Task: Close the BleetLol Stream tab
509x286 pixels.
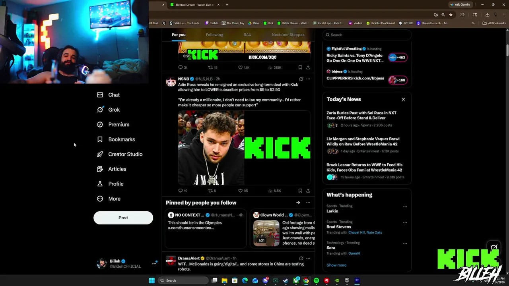Action: click(218, 5)
